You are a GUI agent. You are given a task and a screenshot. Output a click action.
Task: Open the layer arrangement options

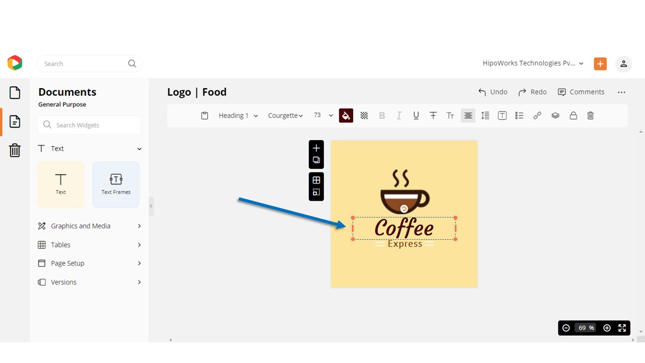555,115
